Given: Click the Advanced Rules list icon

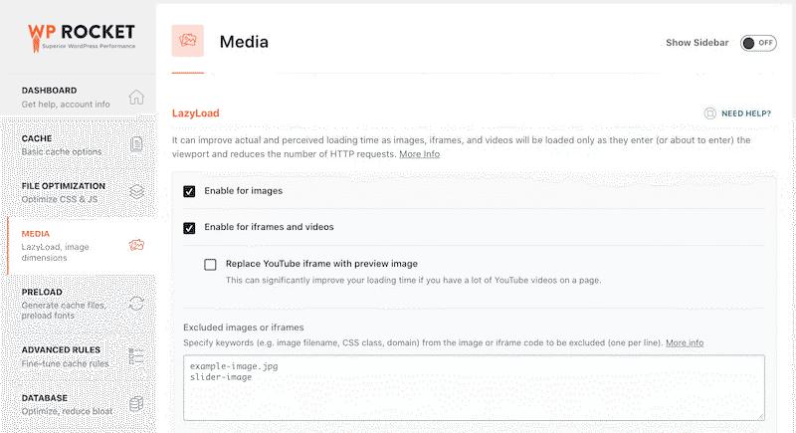Looking at the screenshot, I should pyautogui.click(x=136, y=355).
